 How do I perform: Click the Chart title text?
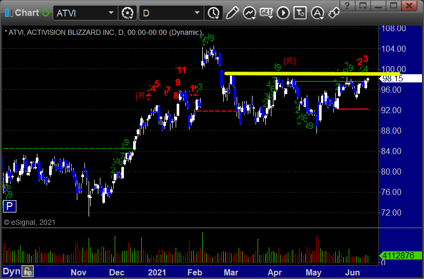(x=27, y=13)
